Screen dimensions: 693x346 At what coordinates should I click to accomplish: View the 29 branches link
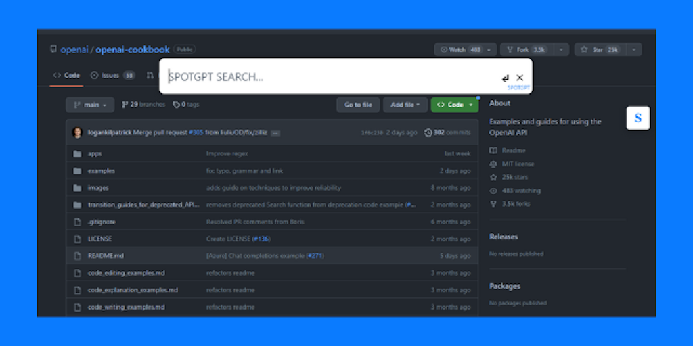coord(143,105)
